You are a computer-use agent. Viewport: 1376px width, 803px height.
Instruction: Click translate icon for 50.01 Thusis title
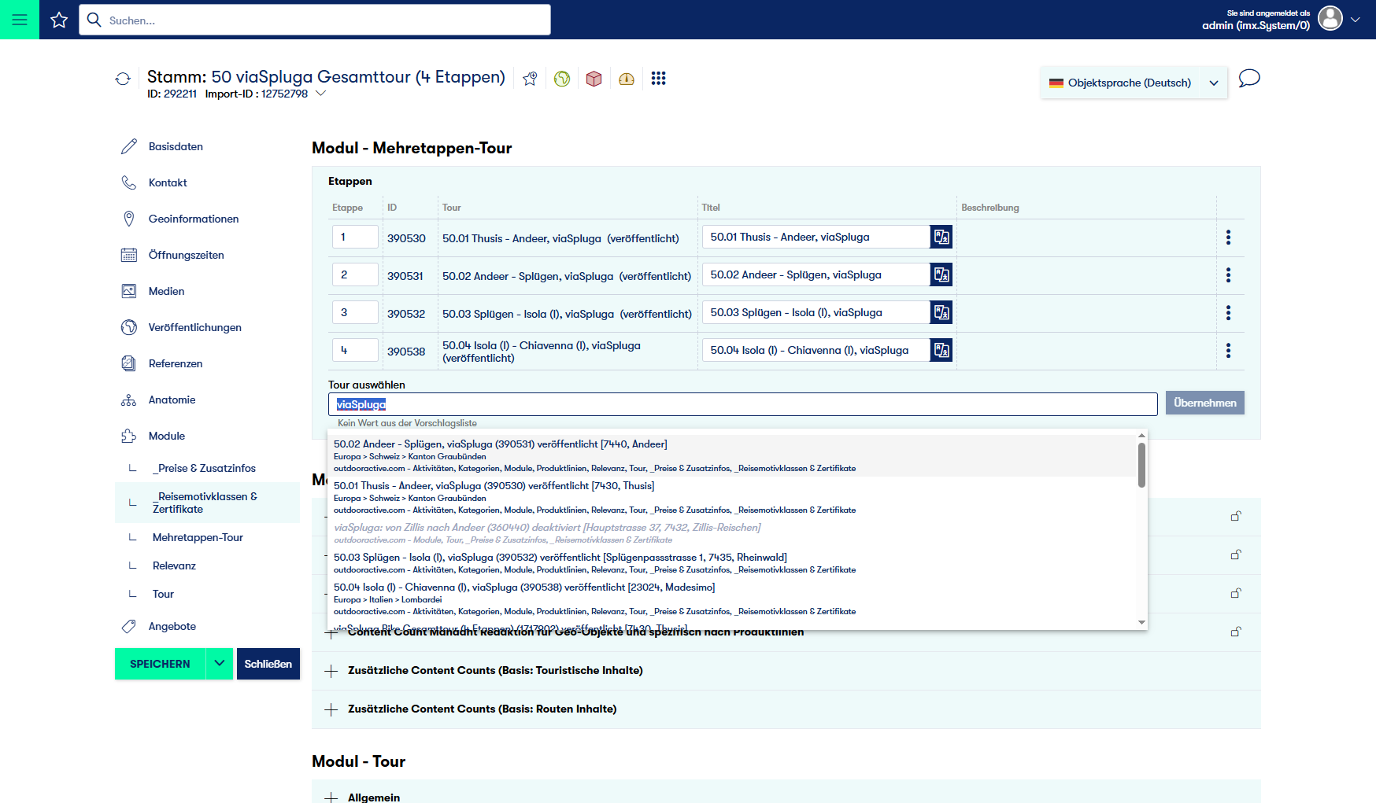pos(941,237)
